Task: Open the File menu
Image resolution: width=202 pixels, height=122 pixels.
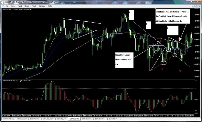Action: 7,6
